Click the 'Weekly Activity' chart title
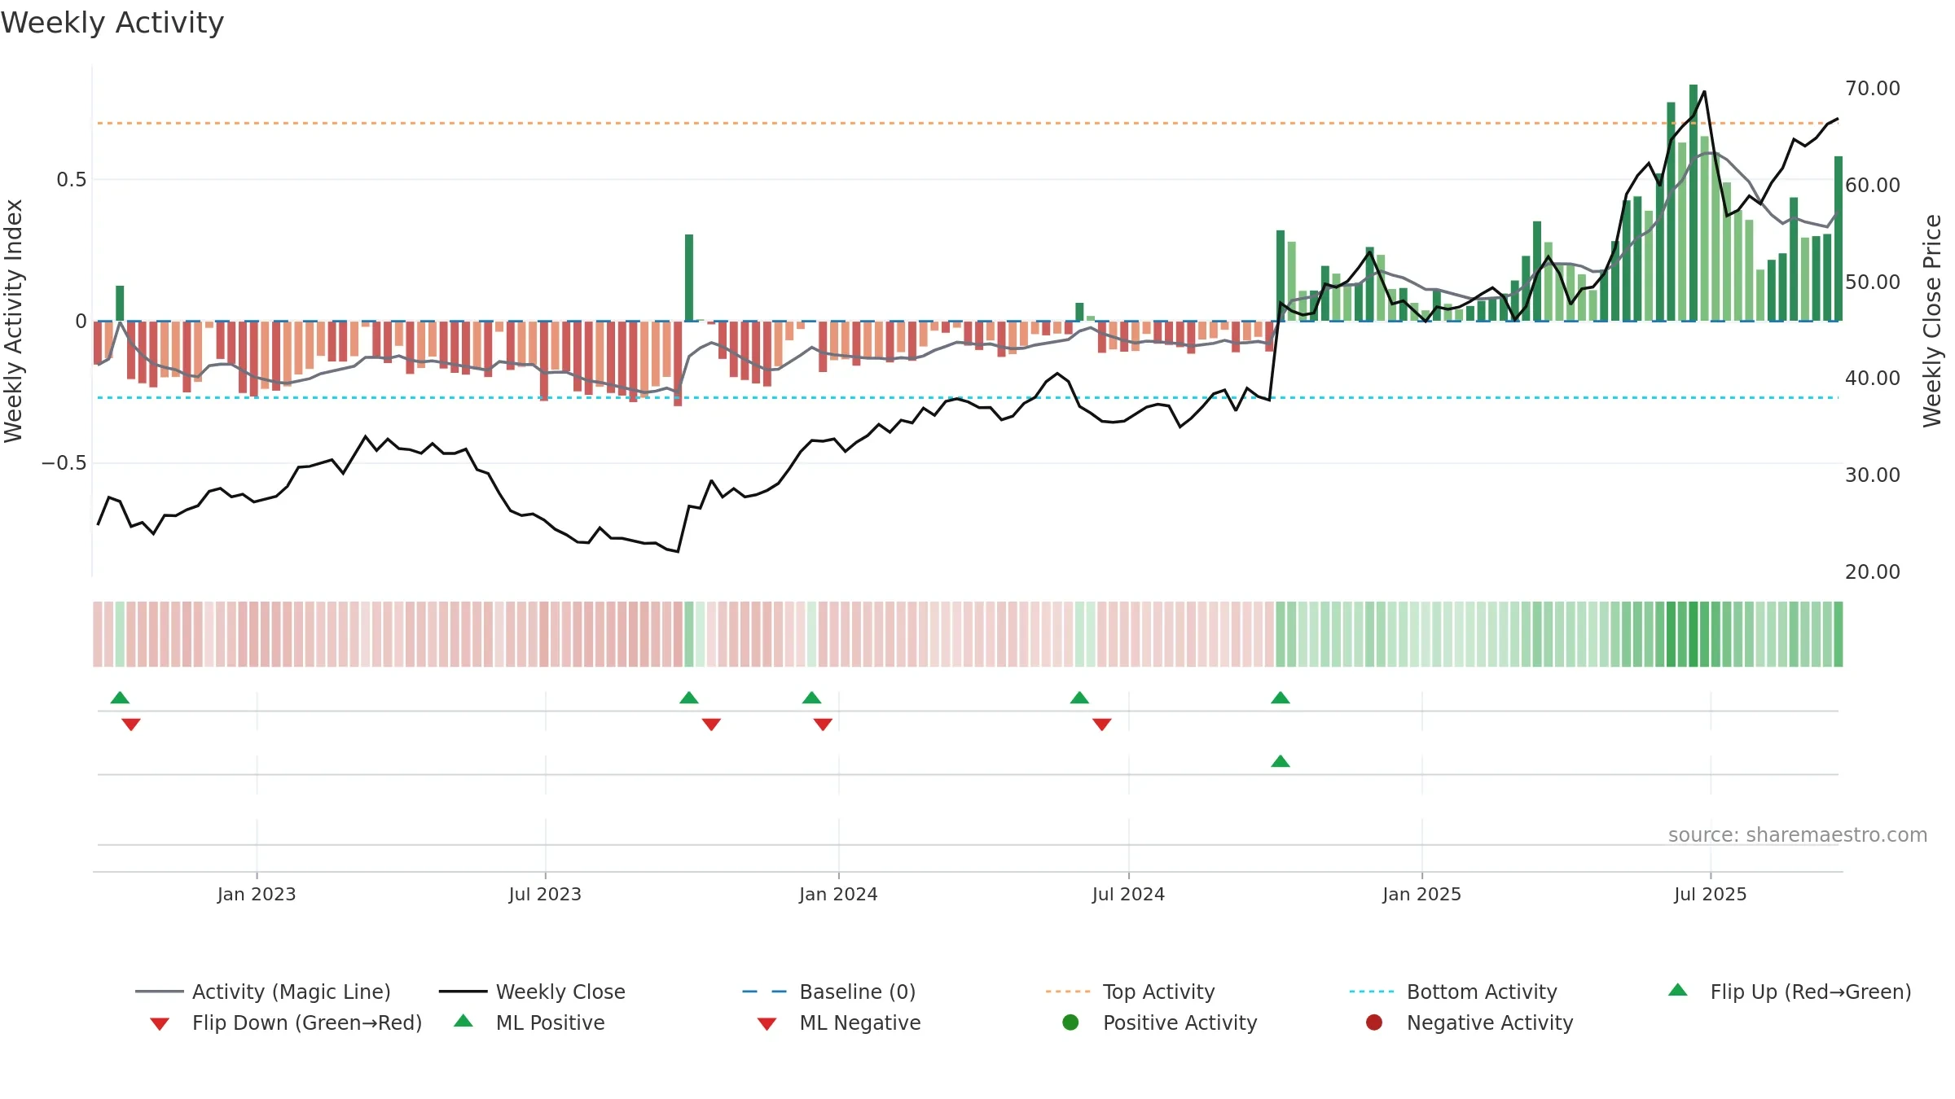The image size is (1955, 1099). pos(112,23)
